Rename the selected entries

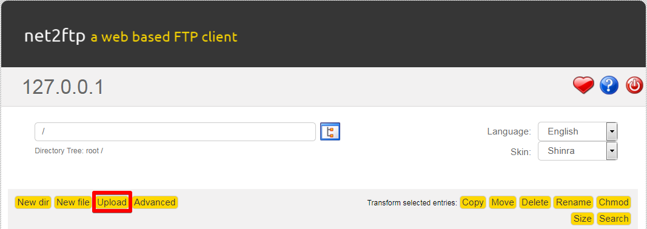coord(573,202)
